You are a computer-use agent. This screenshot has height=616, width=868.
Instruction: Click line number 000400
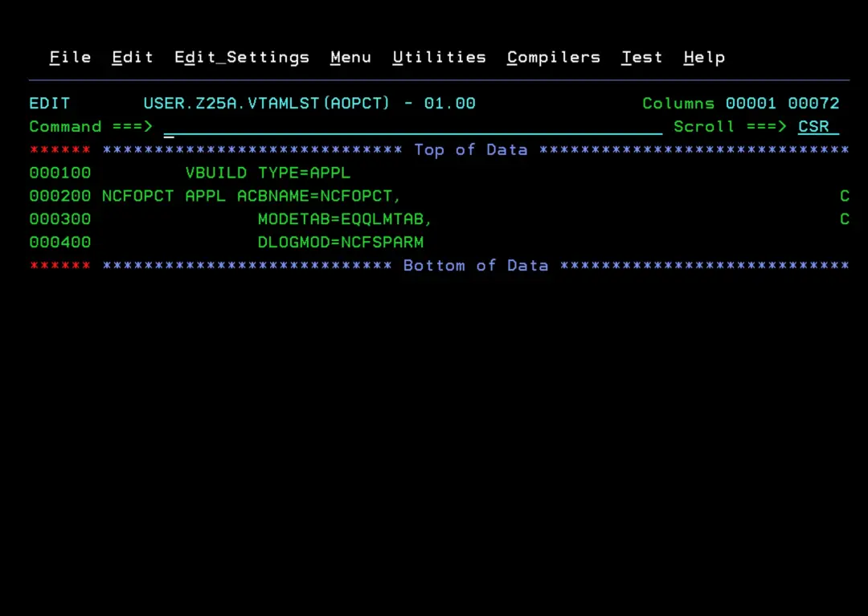59,243
